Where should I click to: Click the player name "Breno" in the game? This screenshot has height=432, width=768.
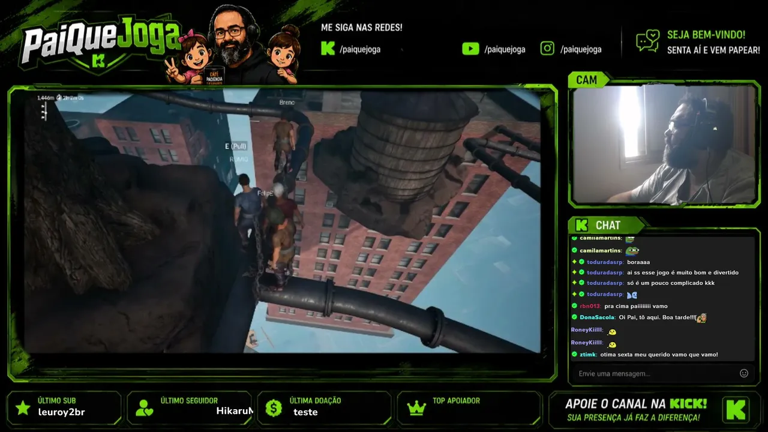click(287, 103)
